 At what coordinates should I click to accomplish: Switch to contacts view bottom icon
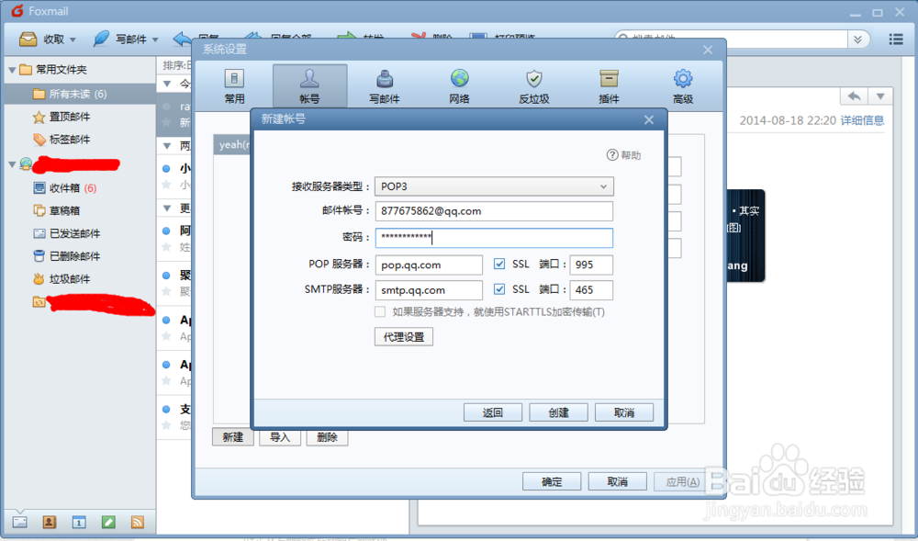tap(50, 522)
